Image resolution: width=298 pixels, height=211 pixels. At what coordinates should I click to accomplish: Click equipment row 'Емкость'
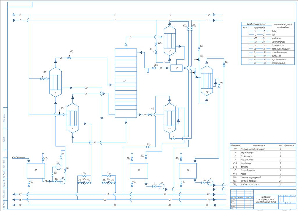point(263,167)
